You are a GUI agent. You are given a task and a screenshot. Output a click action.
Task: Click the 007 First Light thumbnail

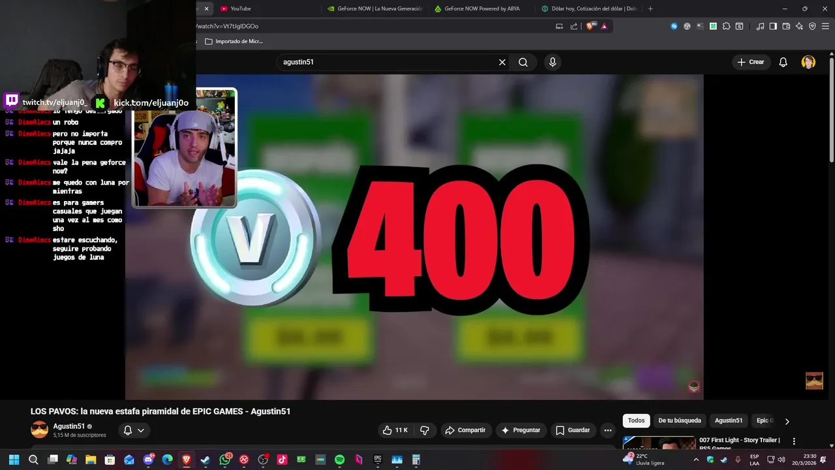[660, 443]
